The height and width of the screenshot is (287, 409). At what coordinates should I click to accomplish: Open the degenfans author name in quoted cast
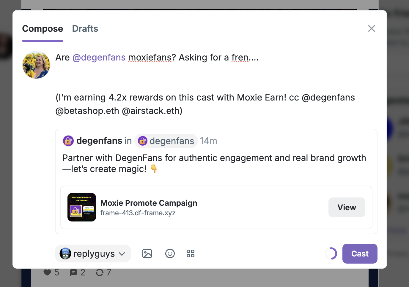(x=99, y=141)
